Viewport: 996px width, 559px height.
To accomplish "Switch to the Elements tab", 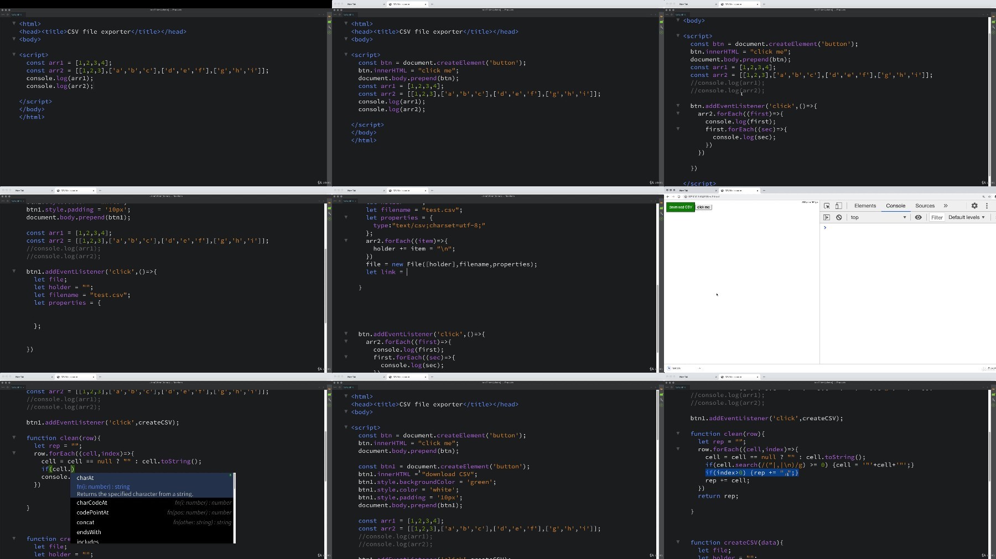I will point(865,206).
